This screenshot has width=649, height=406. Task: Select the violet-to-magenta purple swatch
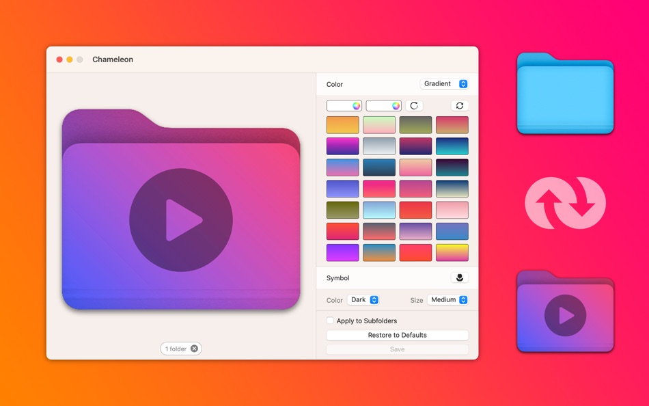pos(343,252)
